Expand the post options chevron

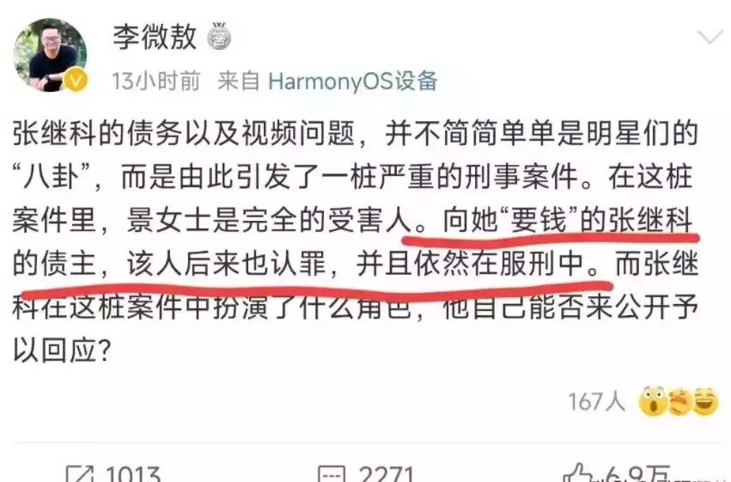tap(710, 36)
